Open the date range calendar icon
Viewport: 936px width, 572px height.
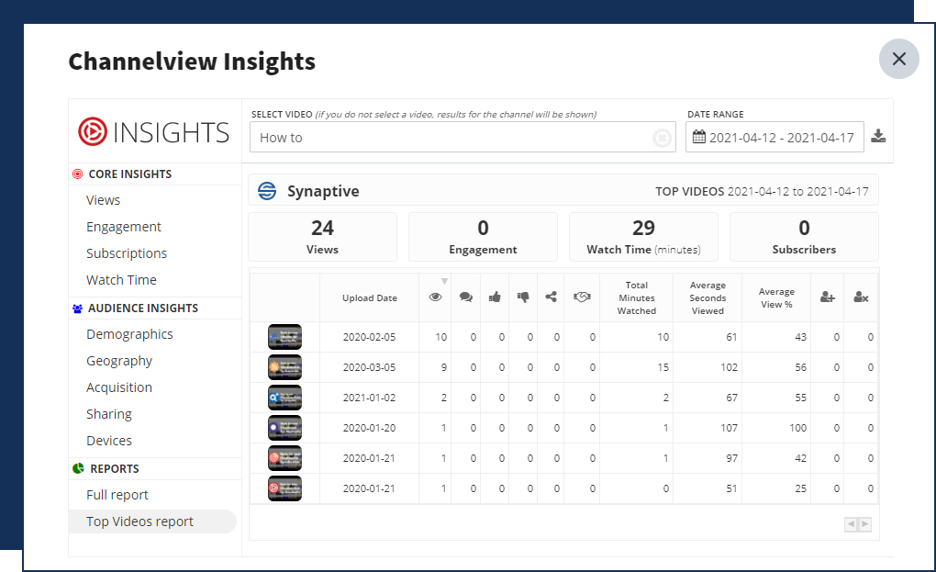coord(699,137)
